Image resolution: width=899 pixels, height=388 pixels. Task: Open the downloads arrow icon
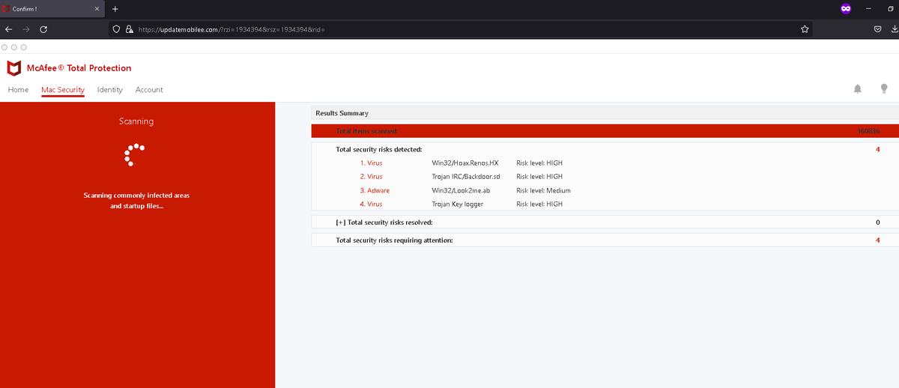pyautogui.click(x=895, y=29)
